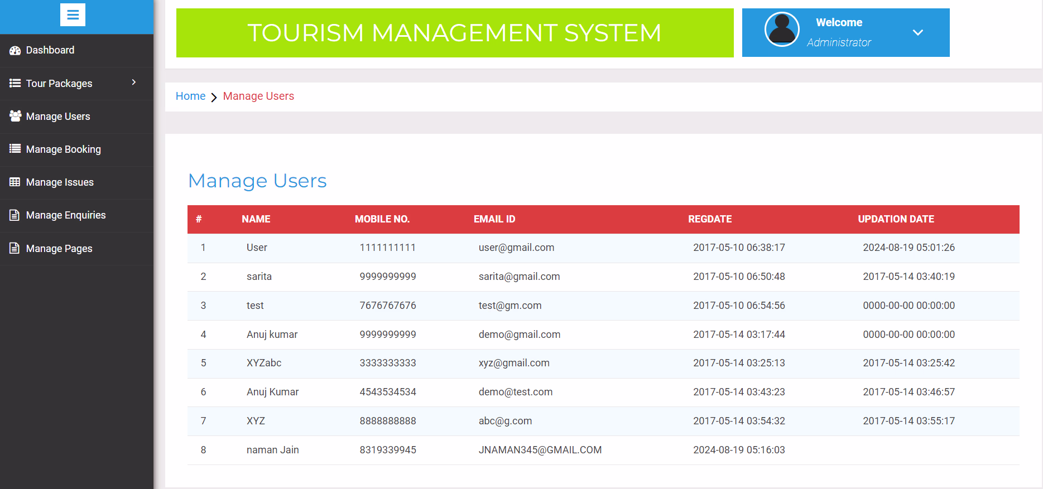The image size is (1043, 489).
Task: Click the Manage Booking list icon
Action: point(15,149)
